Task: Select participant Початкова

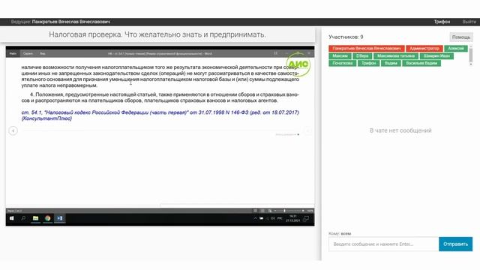Action: pos(342,63)
